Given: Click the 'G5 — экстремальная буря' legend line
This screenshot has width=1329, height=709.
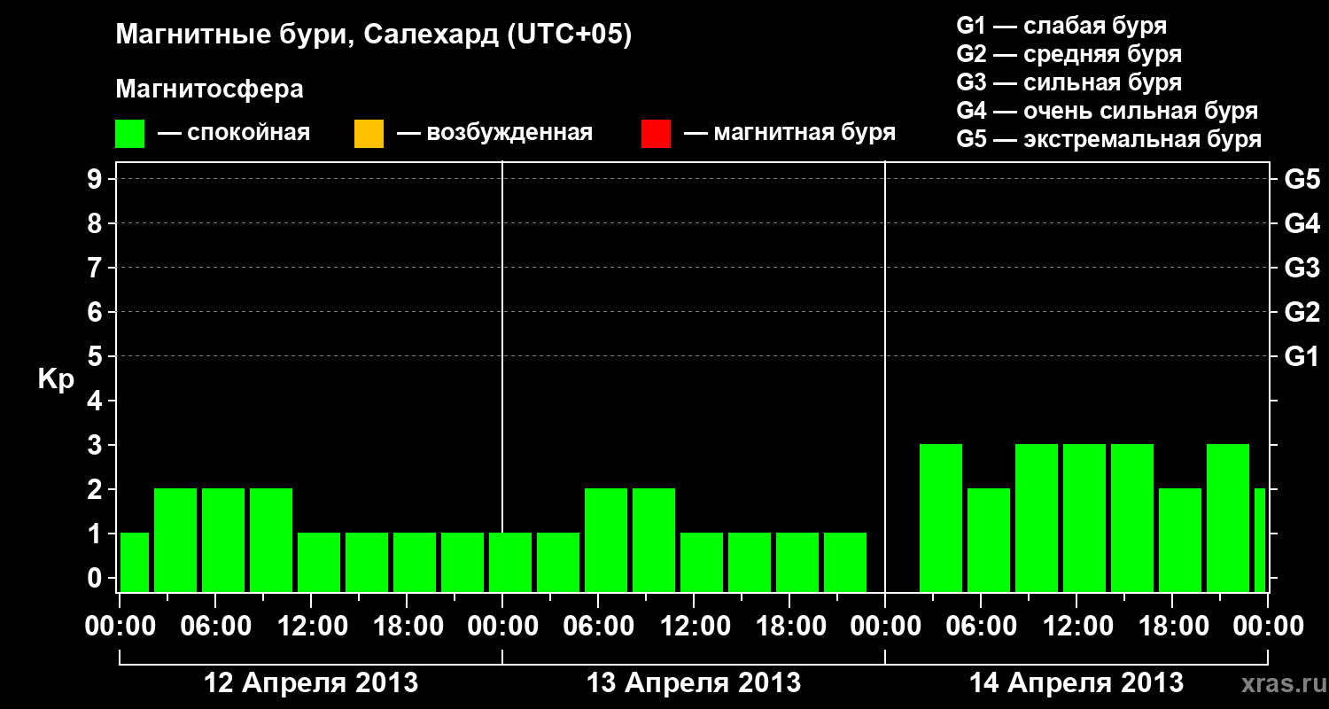Looking at the screenshot, I should [1109, 139].
